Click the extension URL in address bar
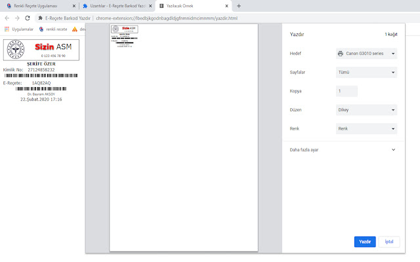Image resolution: width=420 pixels, height=262 pixels. pyautogui.click(x=167, y=18)
